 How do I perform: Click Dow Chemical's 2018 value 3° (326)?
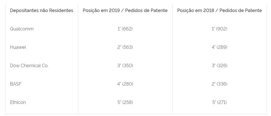click(220, 65)
